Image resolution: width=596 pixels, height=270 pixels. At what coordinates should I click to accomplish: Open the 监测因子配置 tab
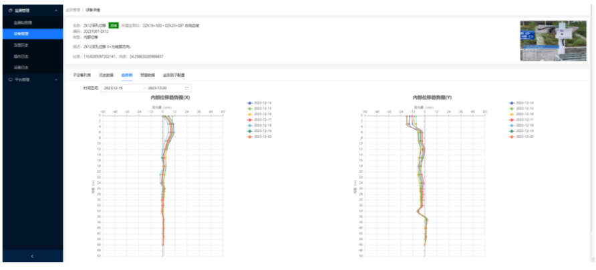(174, 75)
